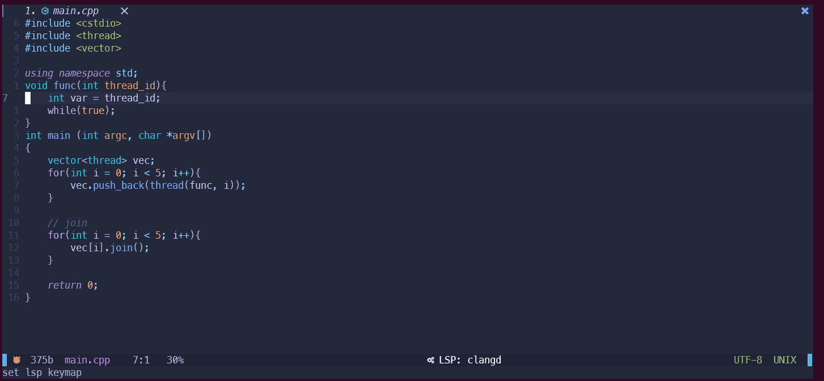Click the LSP: clangd status indicator
Screen dimensions: 824x381
pyautogui.click(x=470, y=360)
